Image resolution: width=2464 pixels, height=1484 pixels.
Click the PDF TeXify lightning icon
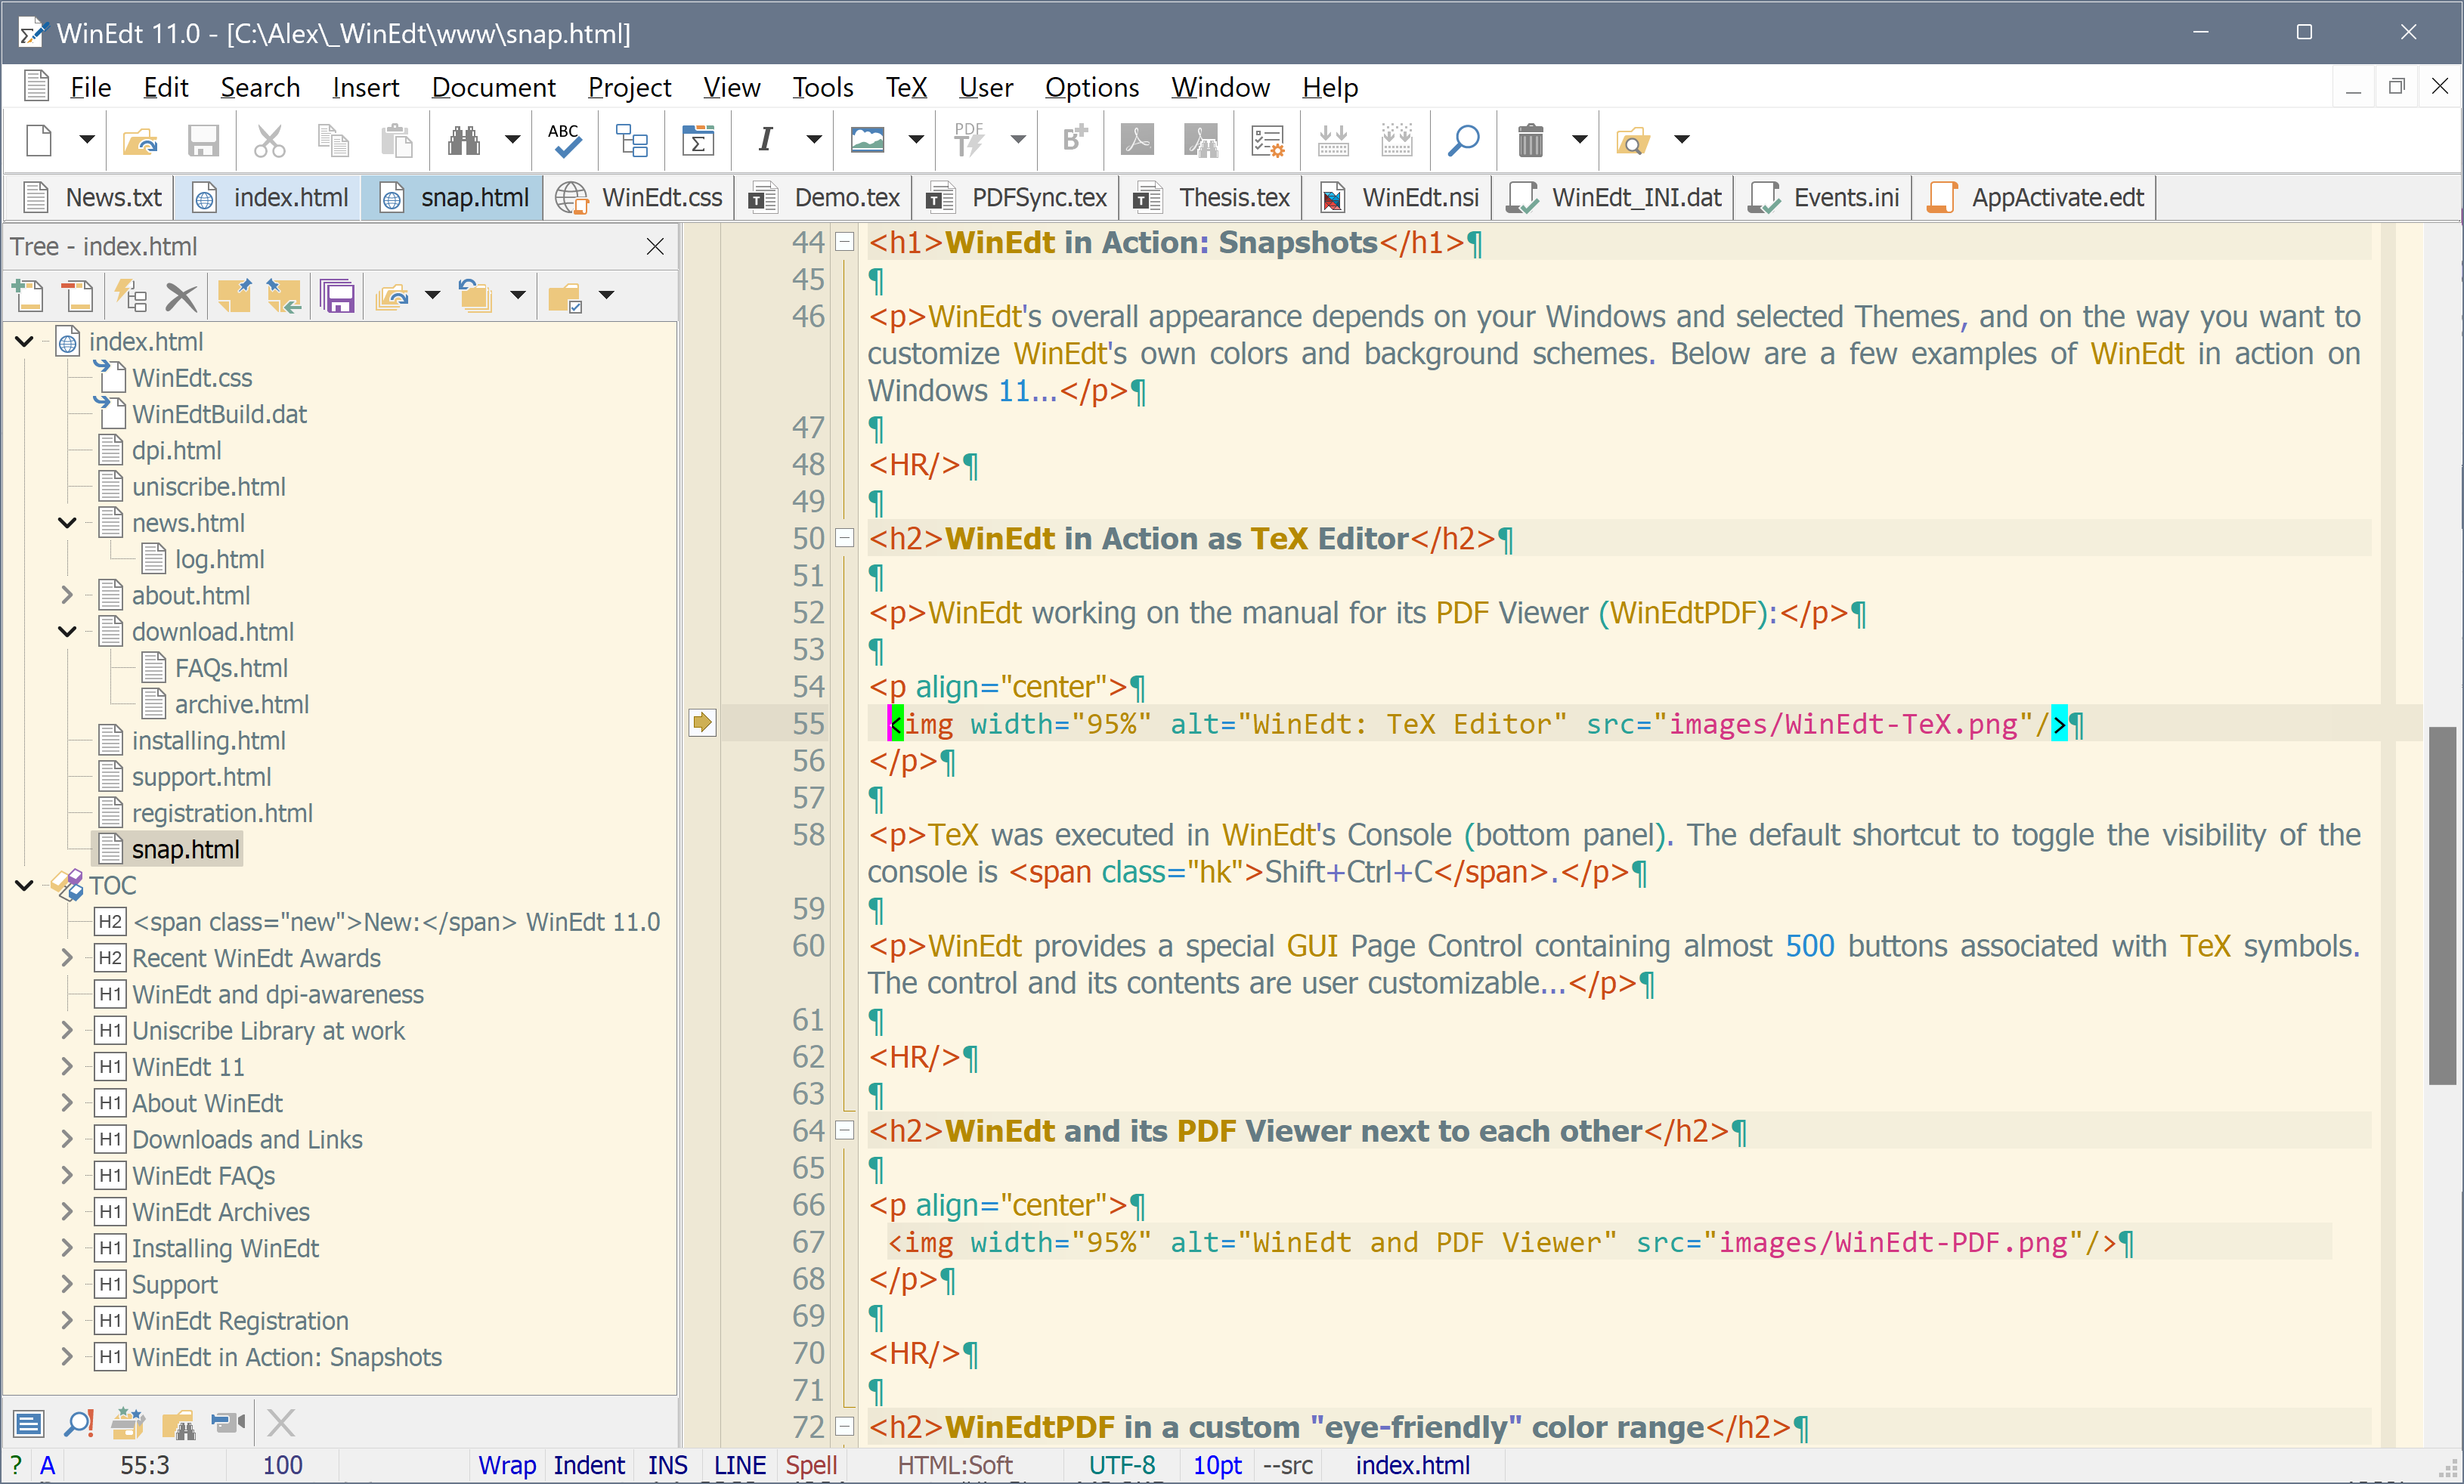tap(968, 140)
